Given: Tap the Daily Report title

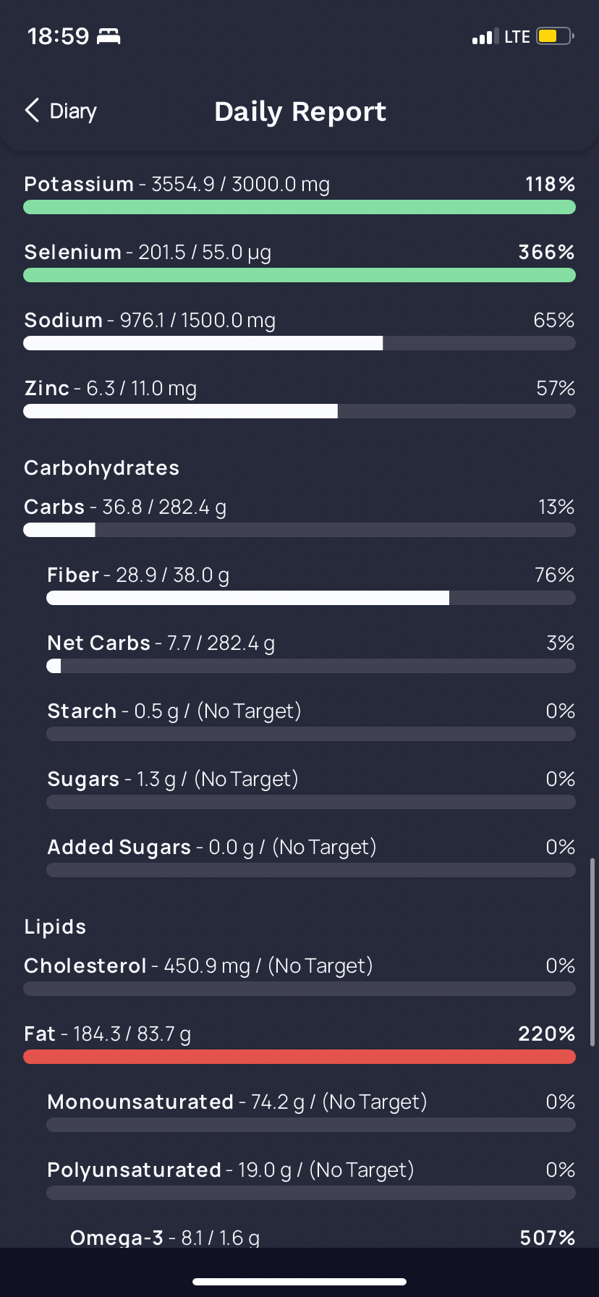Looking at the screenshot, I should (x=300, y=111).
